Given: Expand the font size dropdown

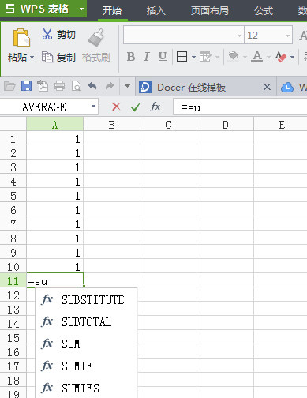Looking at the screenshot, I should point(287,36).
